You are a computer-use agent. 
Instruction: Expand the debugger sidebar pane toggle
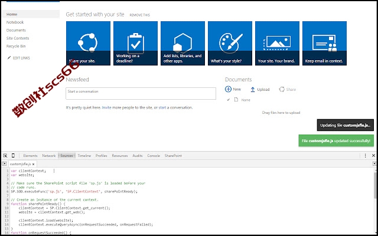374,164
